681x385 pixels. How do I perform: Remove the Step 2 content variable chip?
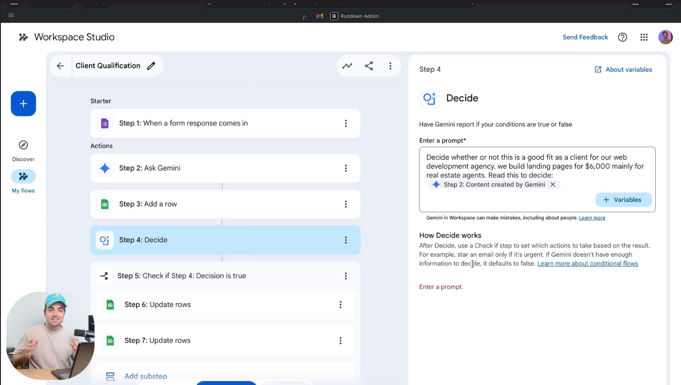[553, 184]
